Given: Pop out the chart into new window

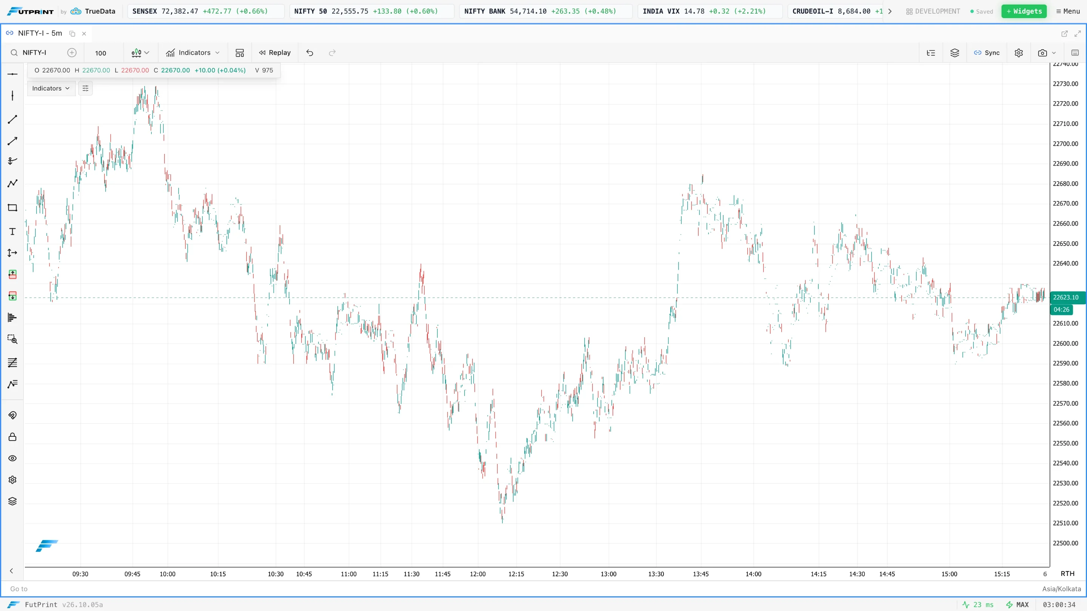Looking at the screenshot, I should click(1065, 33).
